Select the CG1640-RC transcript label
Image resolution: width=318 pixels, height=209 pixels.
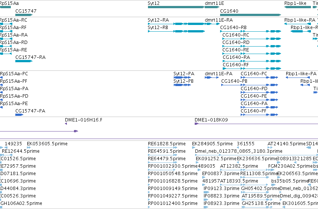coord(236,35)
